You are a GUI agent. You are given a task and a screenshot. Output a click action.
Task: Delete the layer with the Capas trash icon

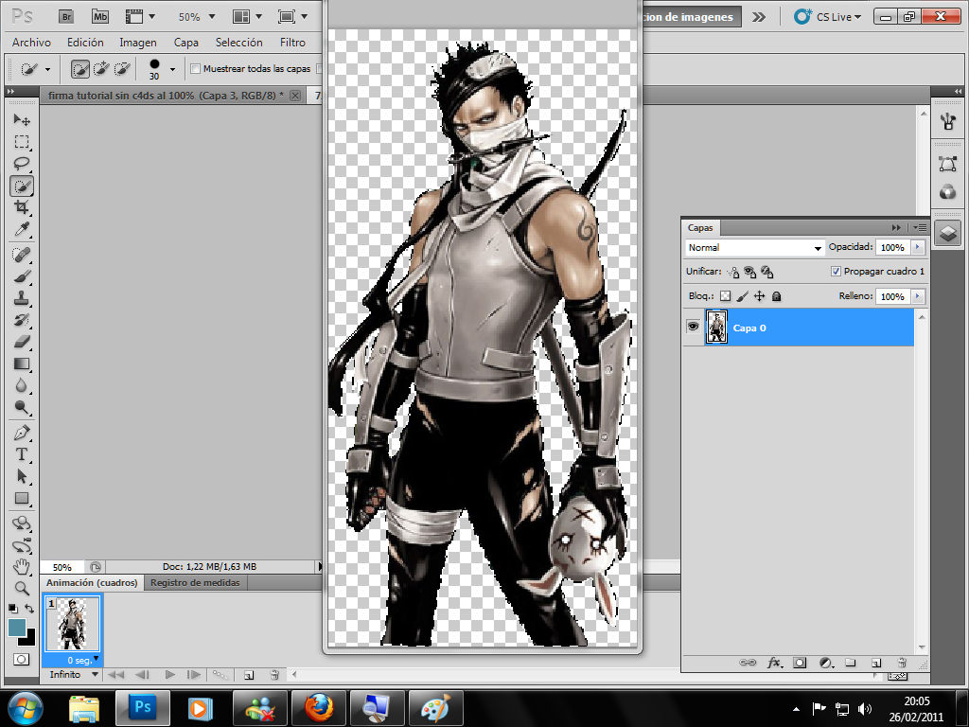902,663
